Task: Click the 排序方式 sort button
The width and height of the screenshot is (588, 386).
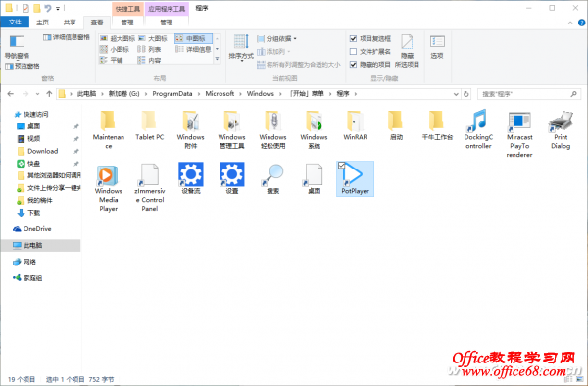Action: pos(241,48)
